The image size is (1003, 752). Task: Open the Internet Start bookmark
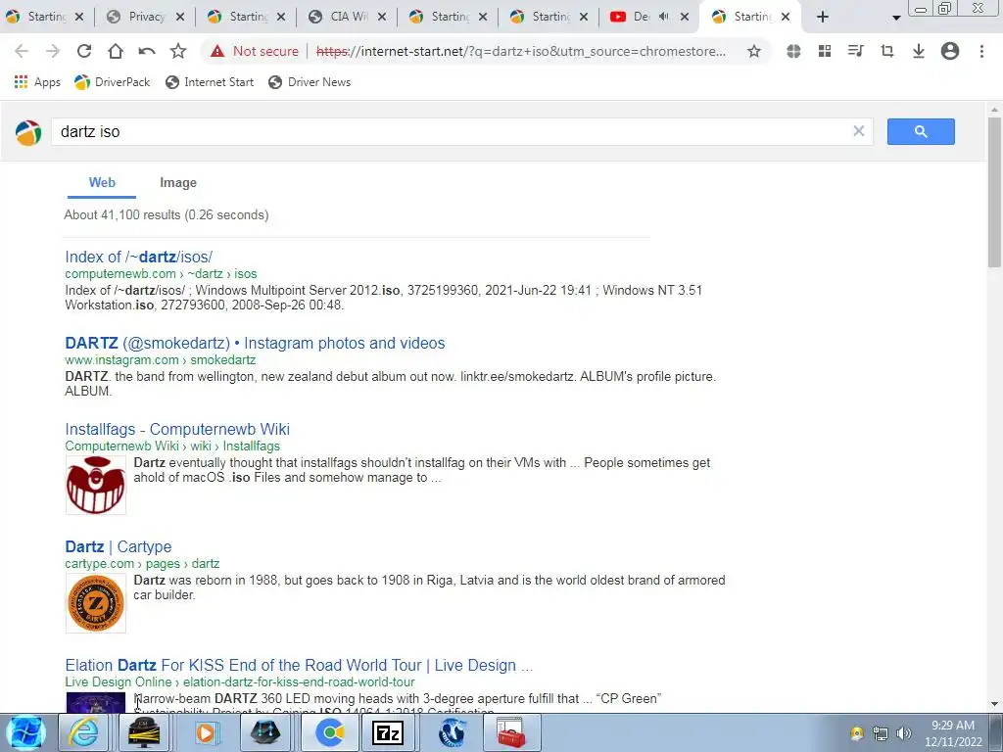tap(210, 82)
